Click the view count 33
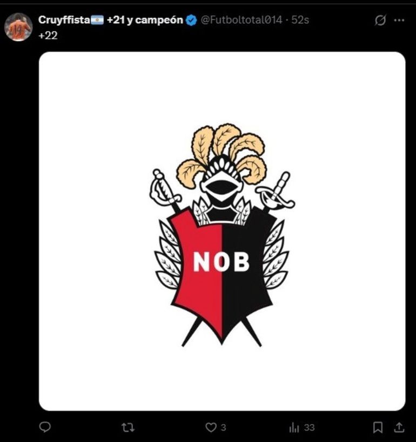The height and width of the screenshot is (442, 416). point(310,427)
